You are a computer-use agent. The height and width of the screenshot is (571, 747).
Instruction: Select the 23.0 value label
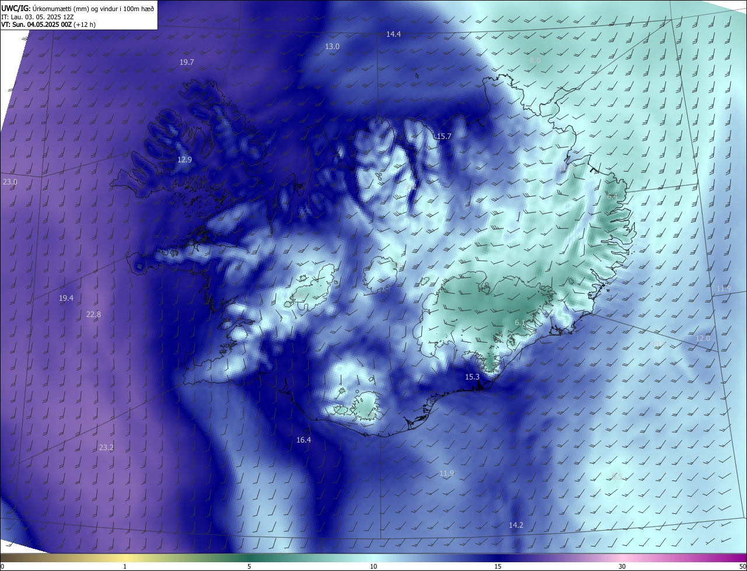point(10,182)
